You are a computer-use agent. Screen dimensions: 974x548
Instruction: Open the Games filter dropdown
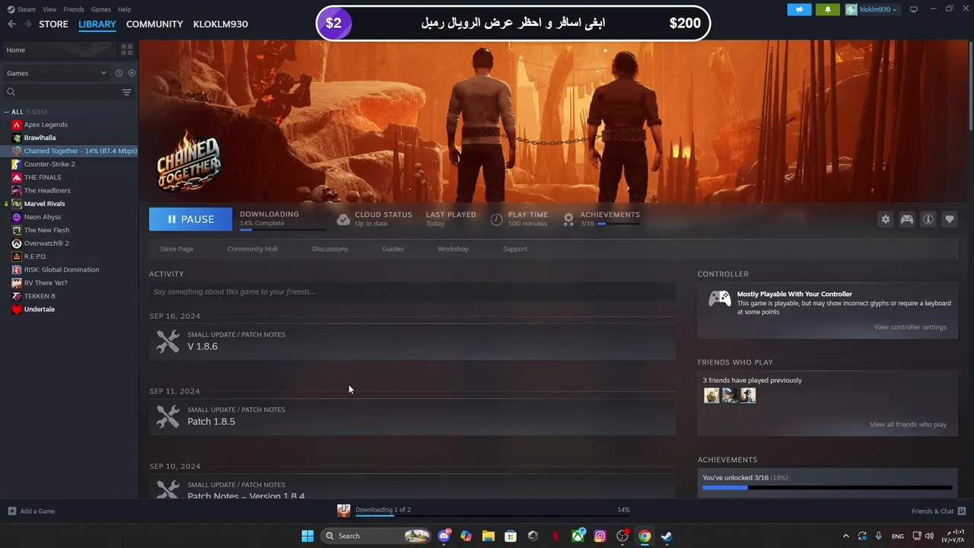pos(56,73)
